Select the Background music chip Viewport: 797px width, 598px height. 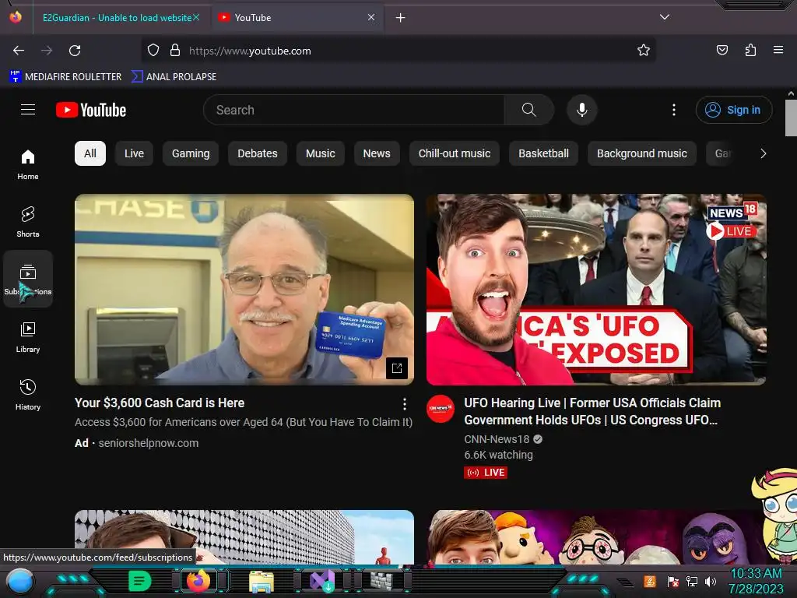pos(642,153)
